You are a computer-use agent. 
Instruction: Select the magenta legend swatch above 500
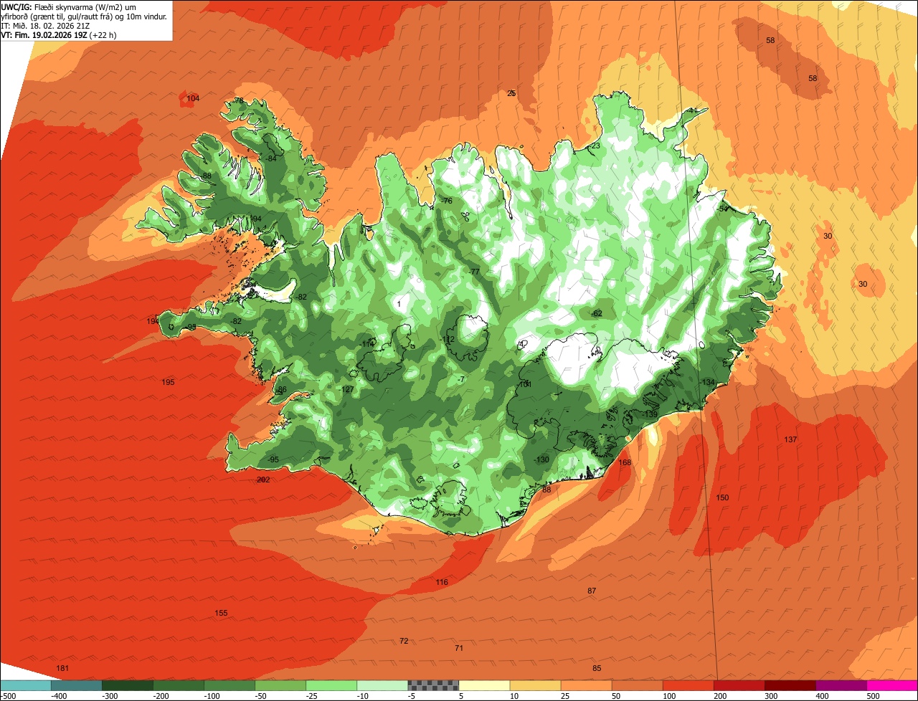(892, 685)
